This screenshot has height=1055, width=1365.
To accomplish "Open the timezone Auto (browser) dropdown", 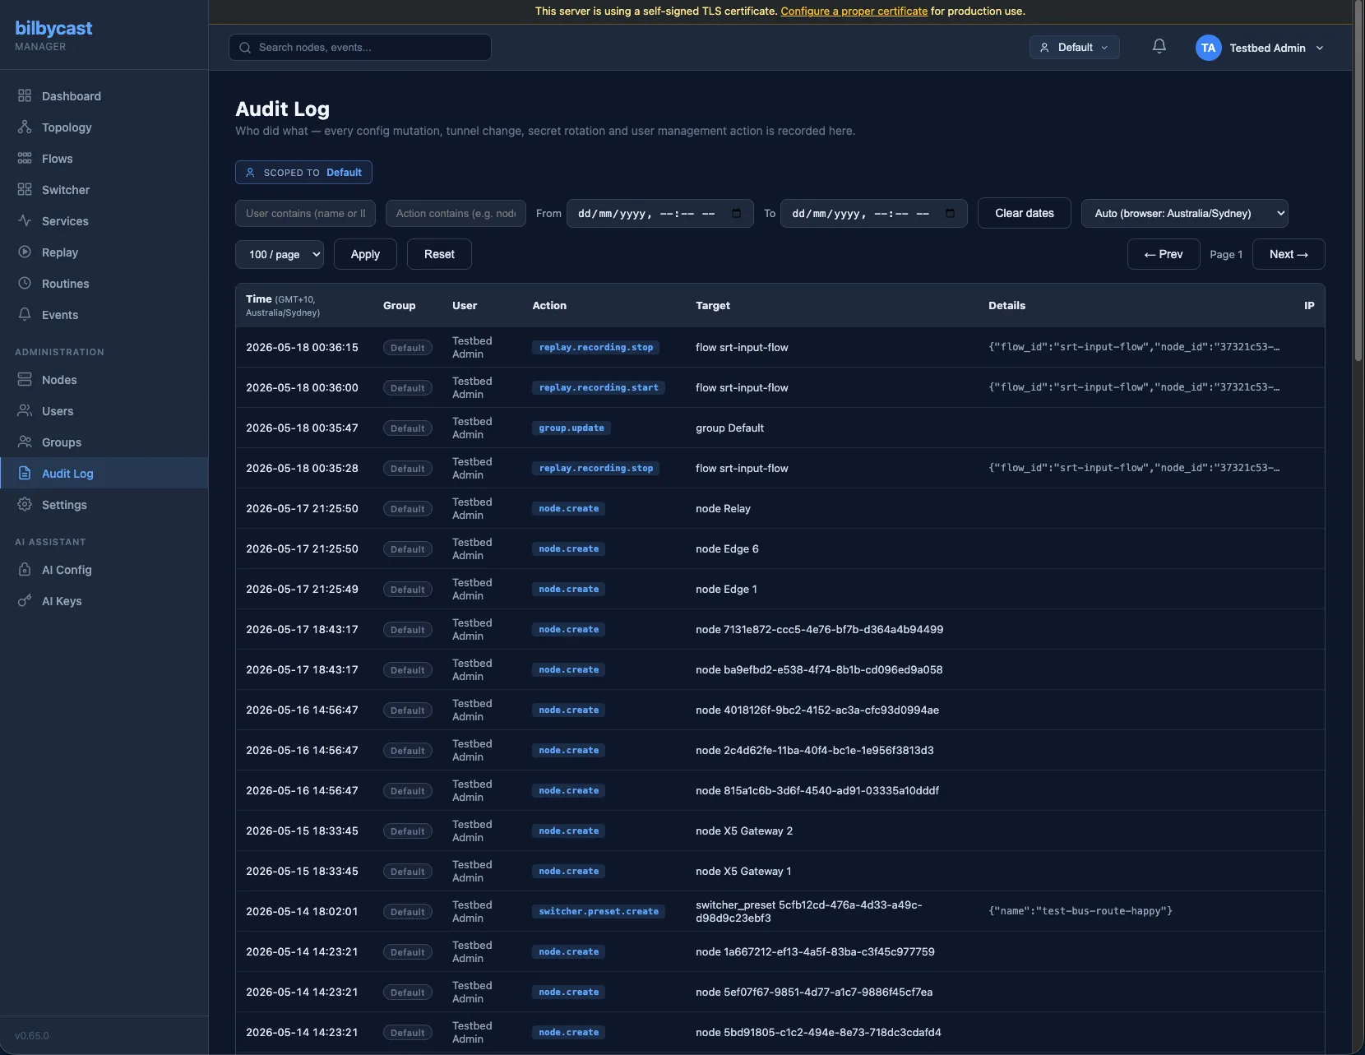I will [1184, 213].
